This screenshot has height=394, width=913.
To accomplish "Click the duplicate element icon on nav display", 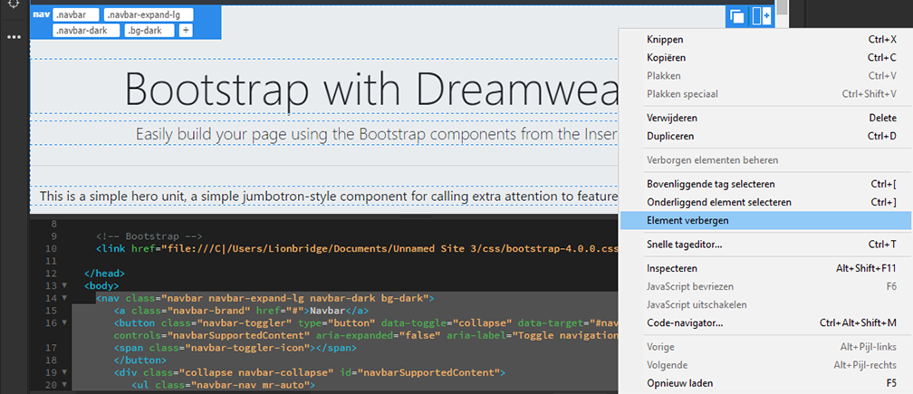I will [x=737, y=16].
